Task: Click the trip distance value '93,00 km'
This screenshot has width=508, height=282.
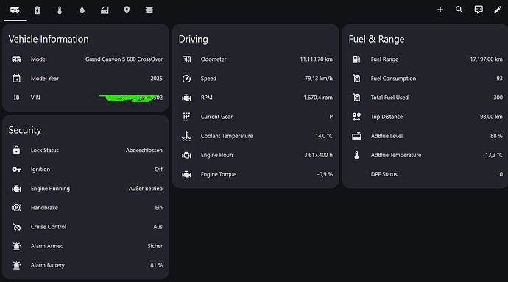Action: 492,117
